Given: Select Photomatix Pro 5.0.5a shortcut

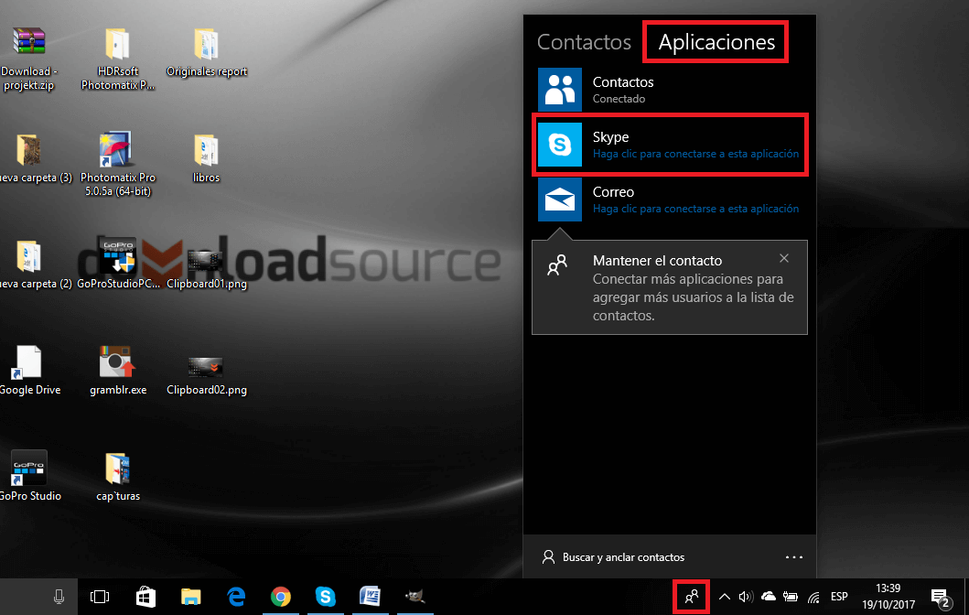Looking at the screenshot, I should [117, 164].
